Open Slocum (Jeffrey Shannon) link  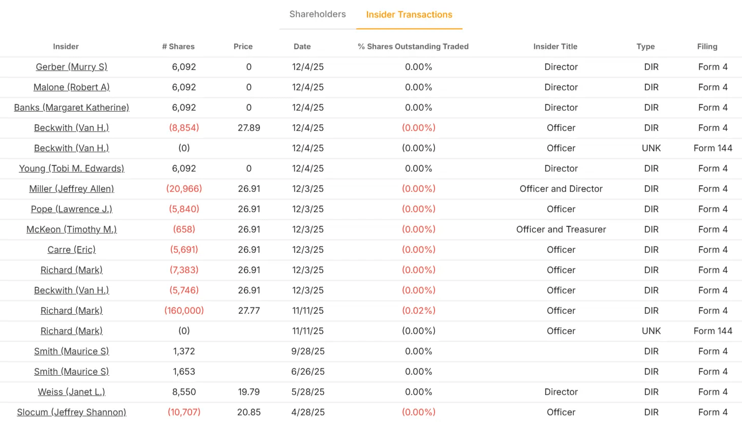pyautogui.click(x=72, y=412)
